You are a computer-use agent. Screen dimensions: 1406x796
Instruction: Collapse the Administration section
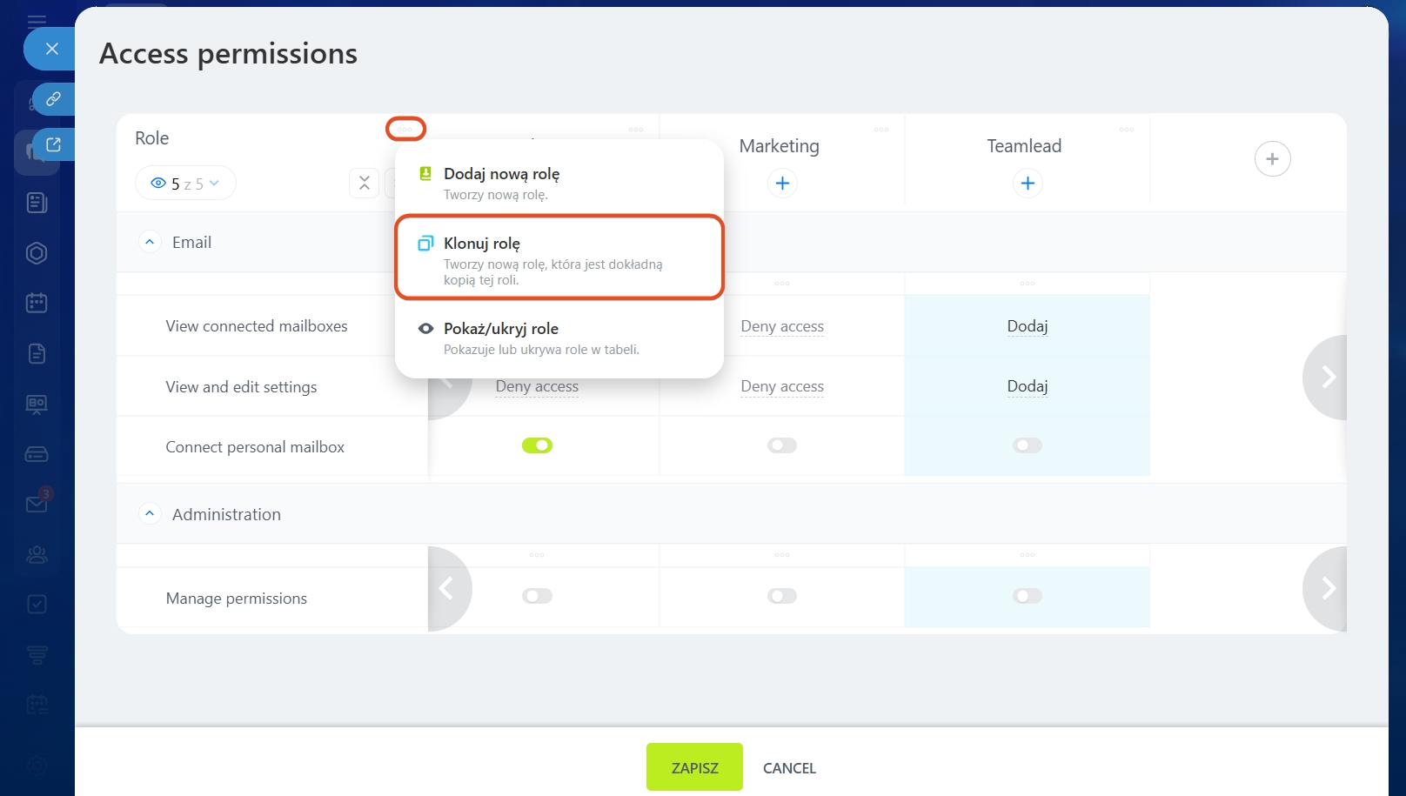150,514
